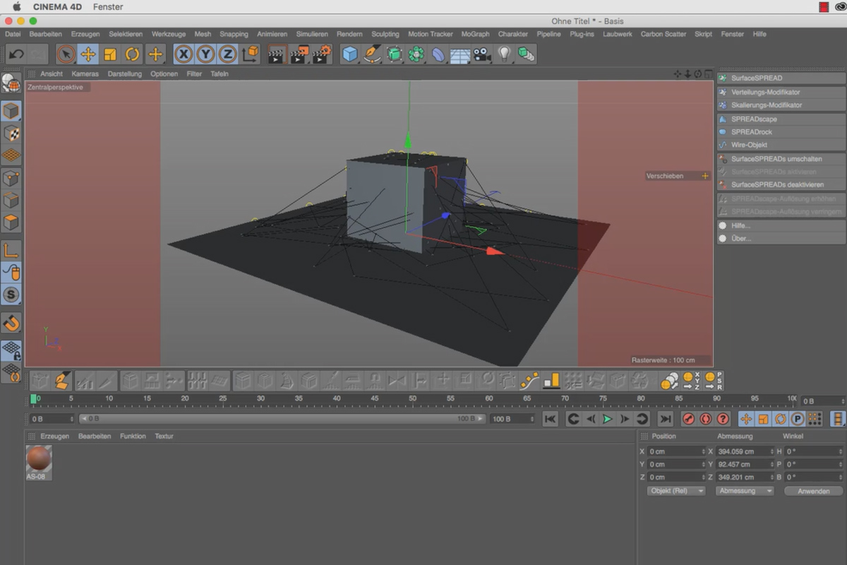Jump to the start of the animation
Viewport: 847px width, 565px height.
pyautogui.click(x=550, y=419)
